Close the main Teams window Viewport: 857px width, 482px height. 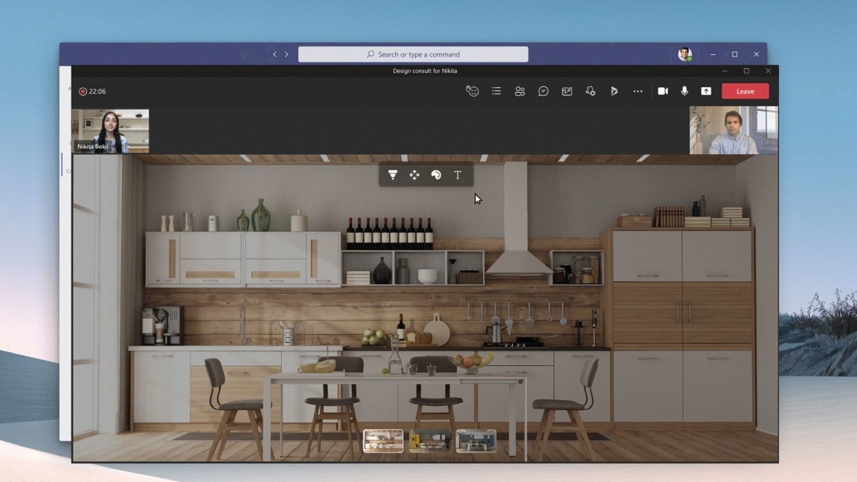pos(756,54)
